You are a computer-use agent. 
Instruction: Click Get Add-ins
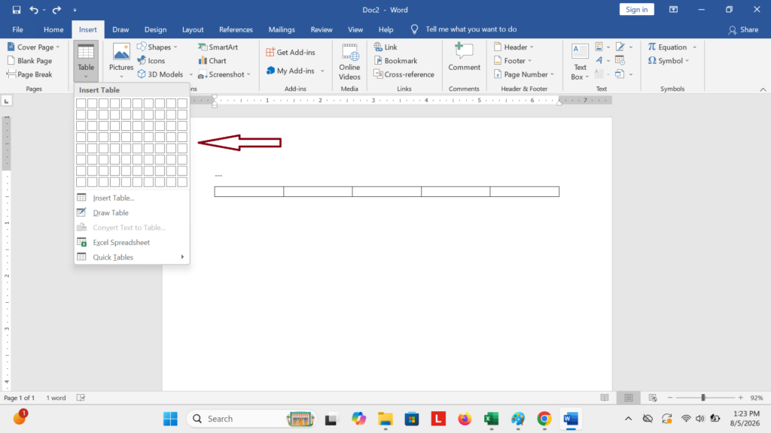[x=290, y=52]
